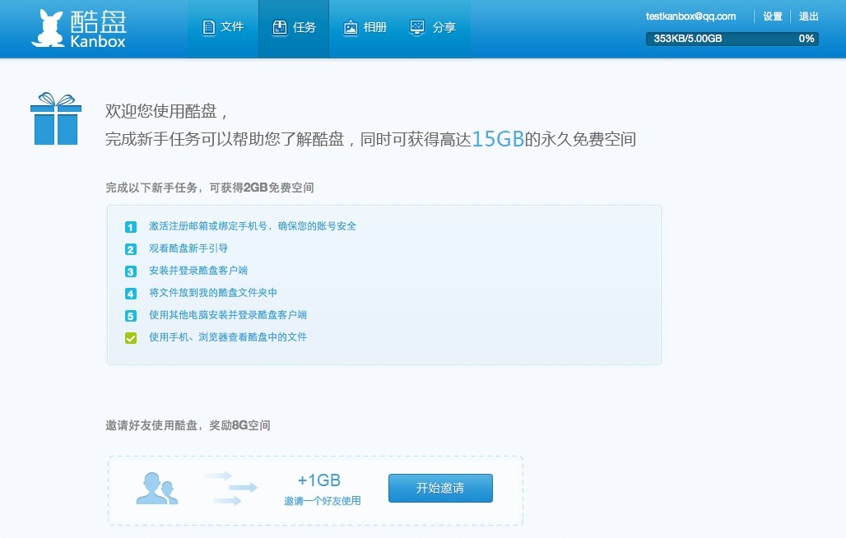Screen dimensions: 846x538
Task: Open the 文件 (Files) tab
Action: click(223, 27)
